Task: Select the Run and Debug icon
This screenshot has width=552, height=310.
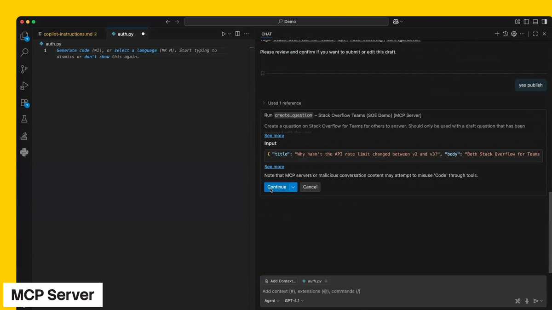Action: [x=24, y=86]
